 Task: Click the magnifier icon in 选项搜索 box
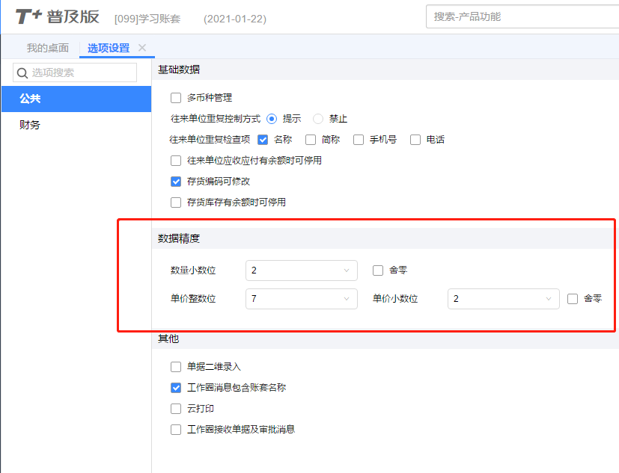point(22,73)
